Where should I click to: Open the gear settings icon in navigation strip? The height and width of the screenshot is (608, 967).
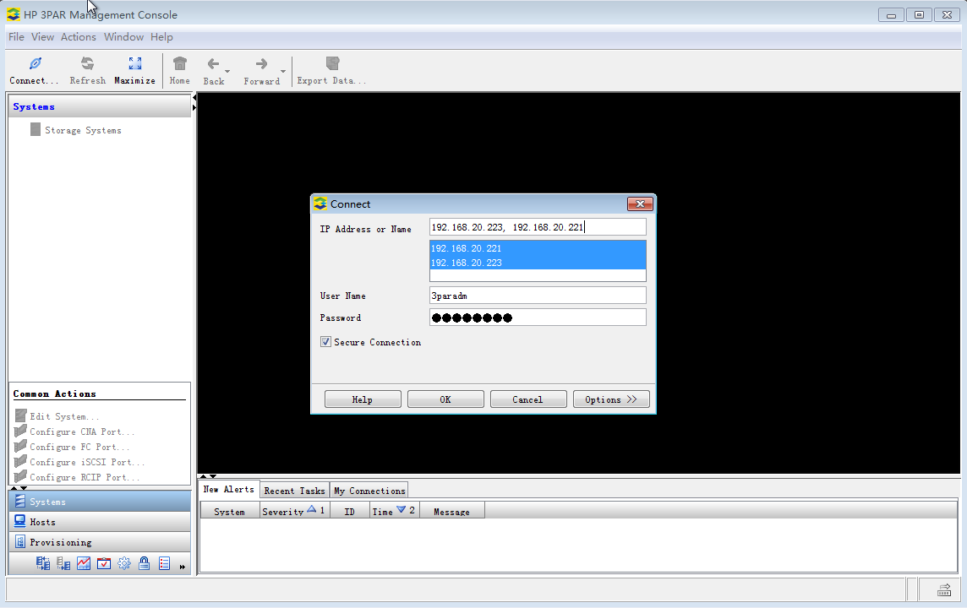124,564
